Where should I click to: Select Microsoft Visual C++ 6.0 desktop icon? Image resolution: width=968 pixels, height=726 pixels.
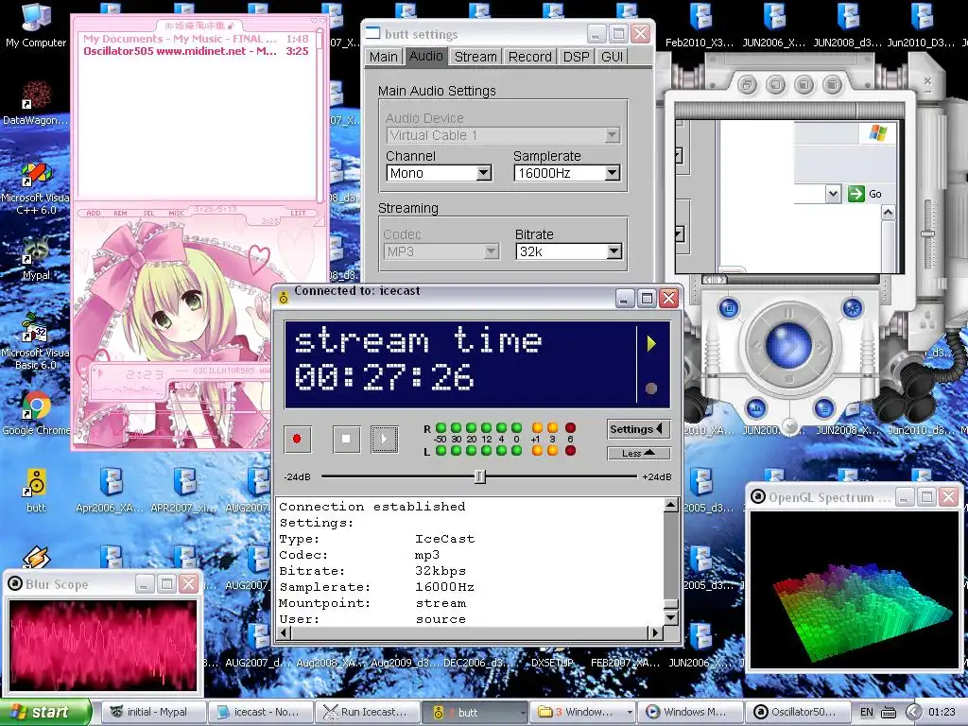(36, 188)
